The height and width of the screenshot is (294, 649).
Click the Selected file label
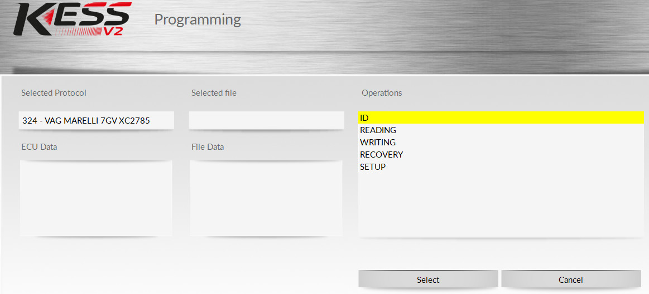pyautogui.click(x=214, y=93)
